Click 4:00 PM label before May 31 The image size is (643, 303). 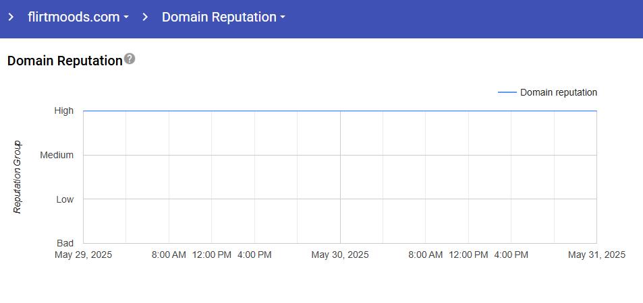(511, 255)
